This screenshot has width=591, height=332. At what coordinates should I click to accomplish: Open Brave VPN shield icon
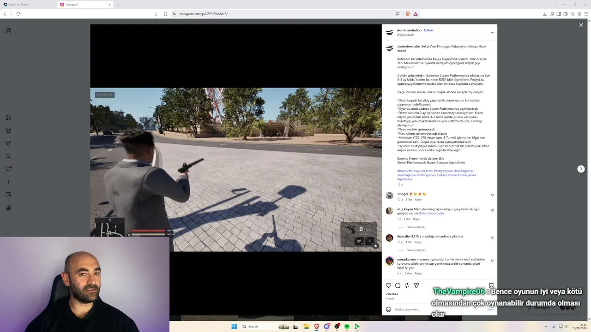coord(579,14)
